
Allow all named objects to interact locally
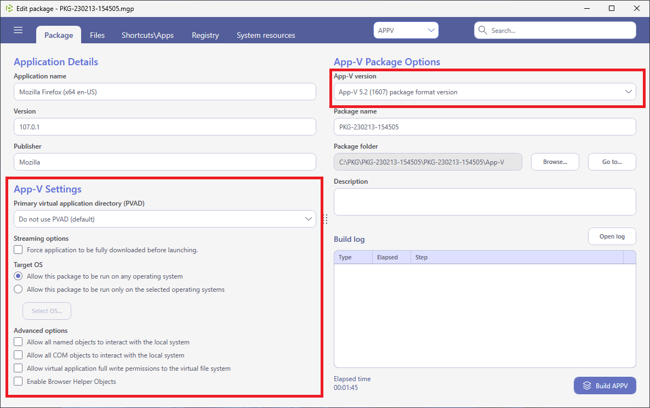18,342
